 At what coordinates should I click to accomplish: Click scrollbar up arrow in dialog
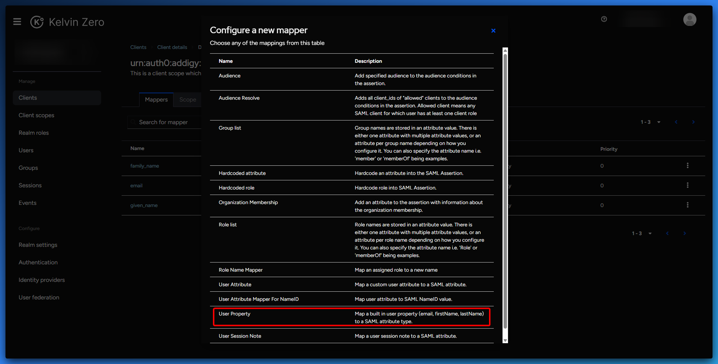pos(505,50)
